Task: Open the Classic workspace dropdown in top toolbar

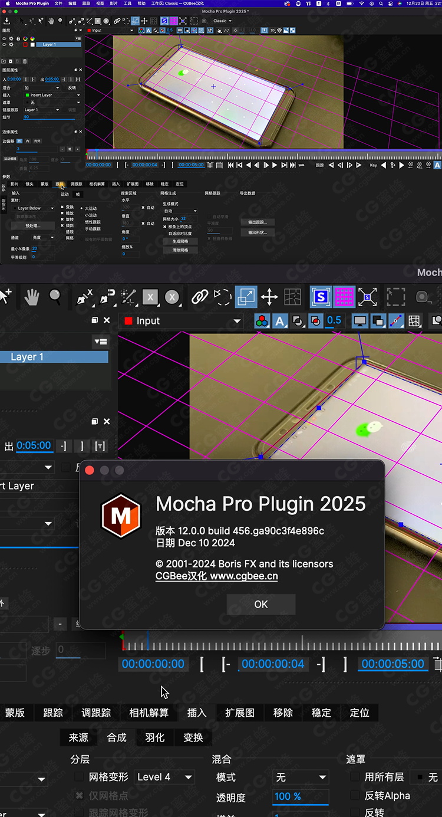Action: point(222,21)
